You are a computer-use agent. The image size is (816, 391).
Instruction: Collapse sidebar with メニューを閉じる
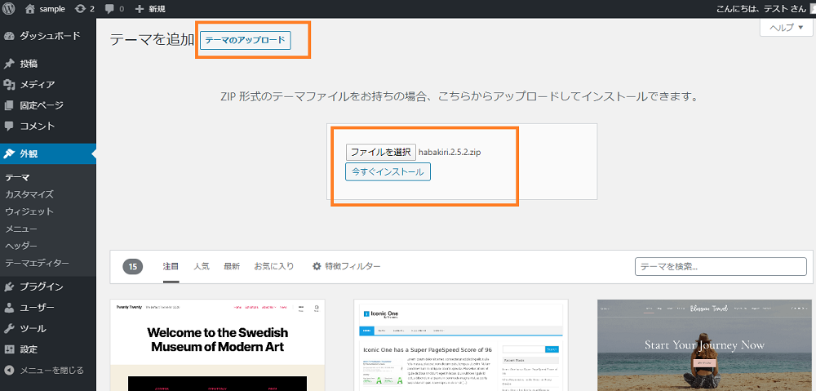point(51,370)
